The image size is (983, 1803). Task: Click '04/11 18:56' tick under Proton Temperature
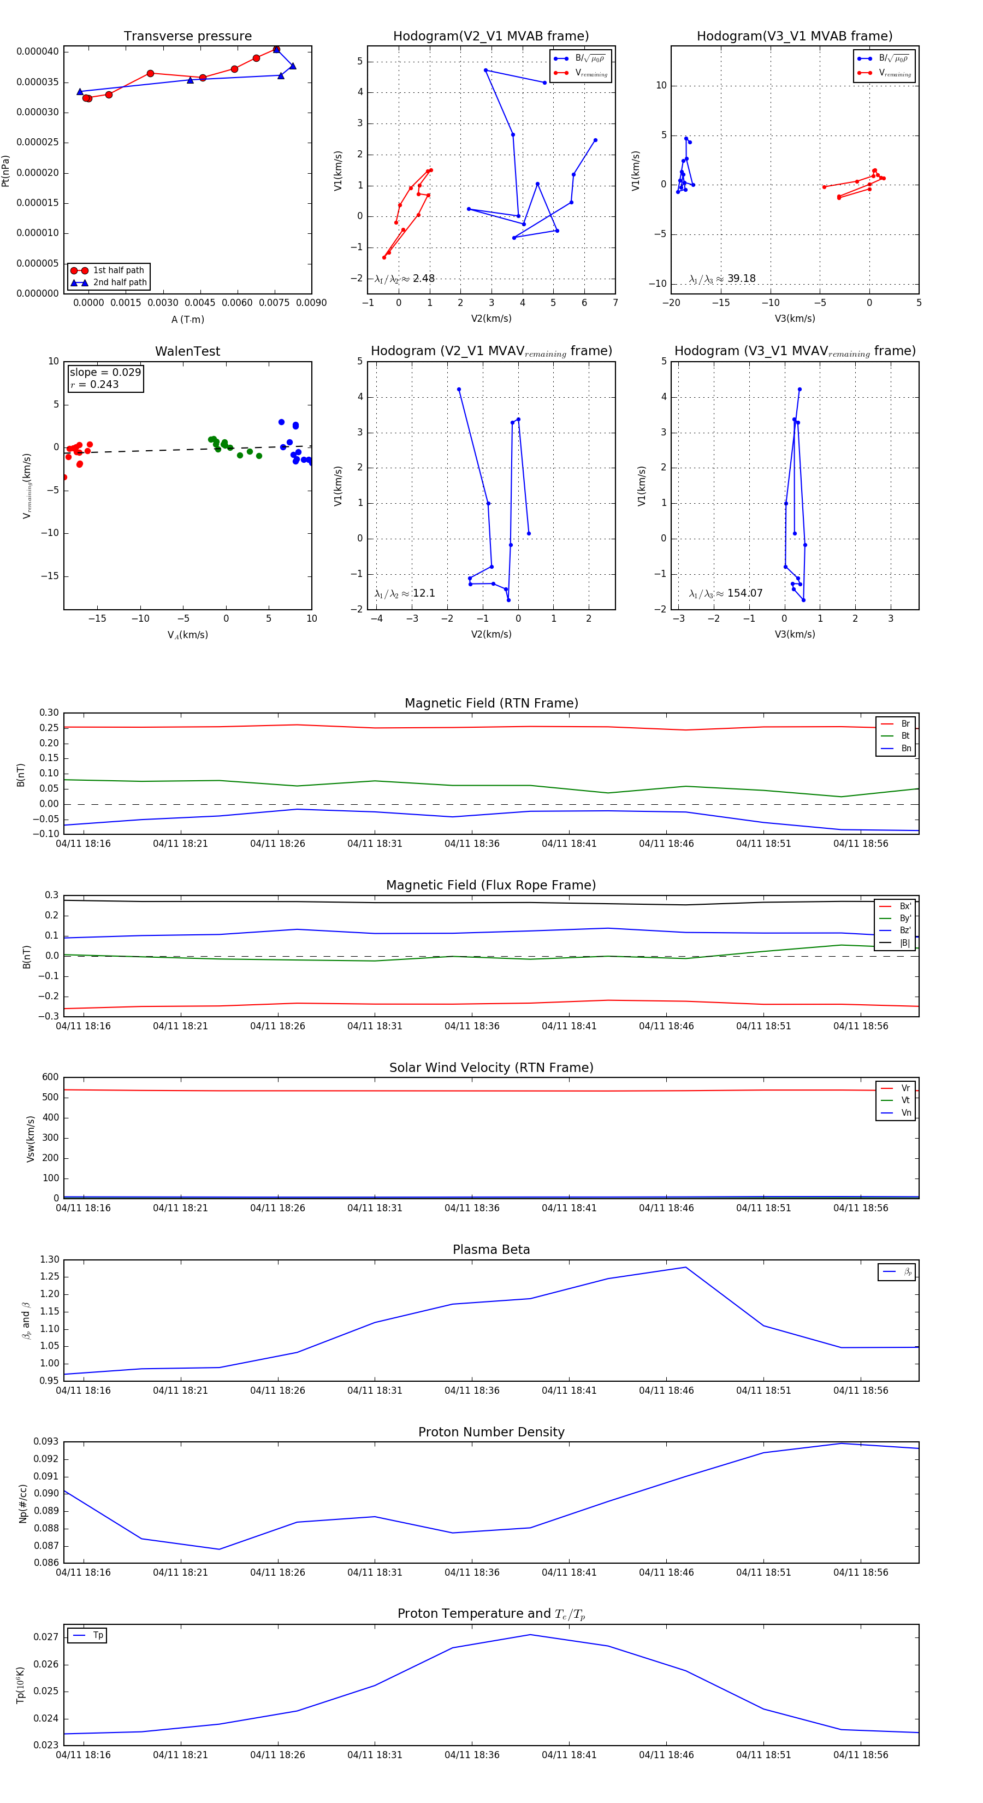click(x=861, y=1755)
